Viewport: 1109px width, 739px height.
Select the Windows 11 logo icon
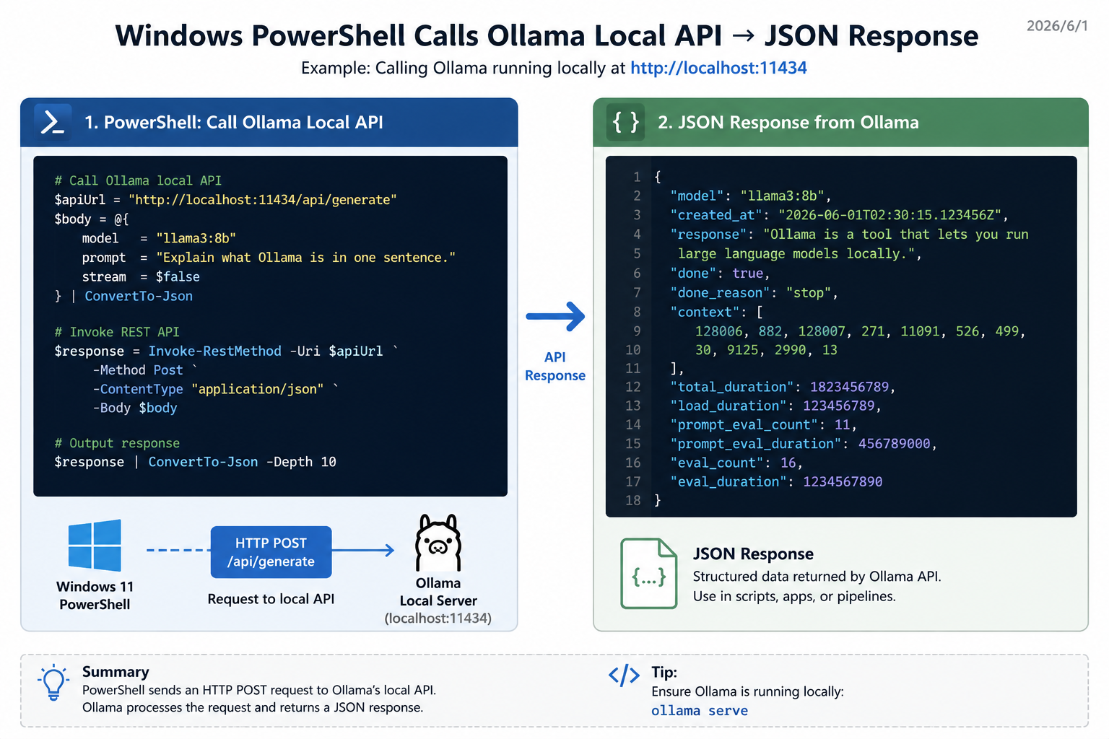tap(95, 546)
